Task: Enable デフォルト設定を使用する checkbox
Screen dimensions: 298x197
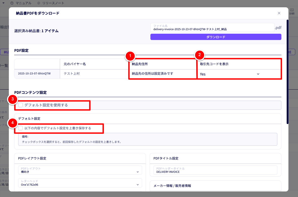Action: (x=20, y=105)
